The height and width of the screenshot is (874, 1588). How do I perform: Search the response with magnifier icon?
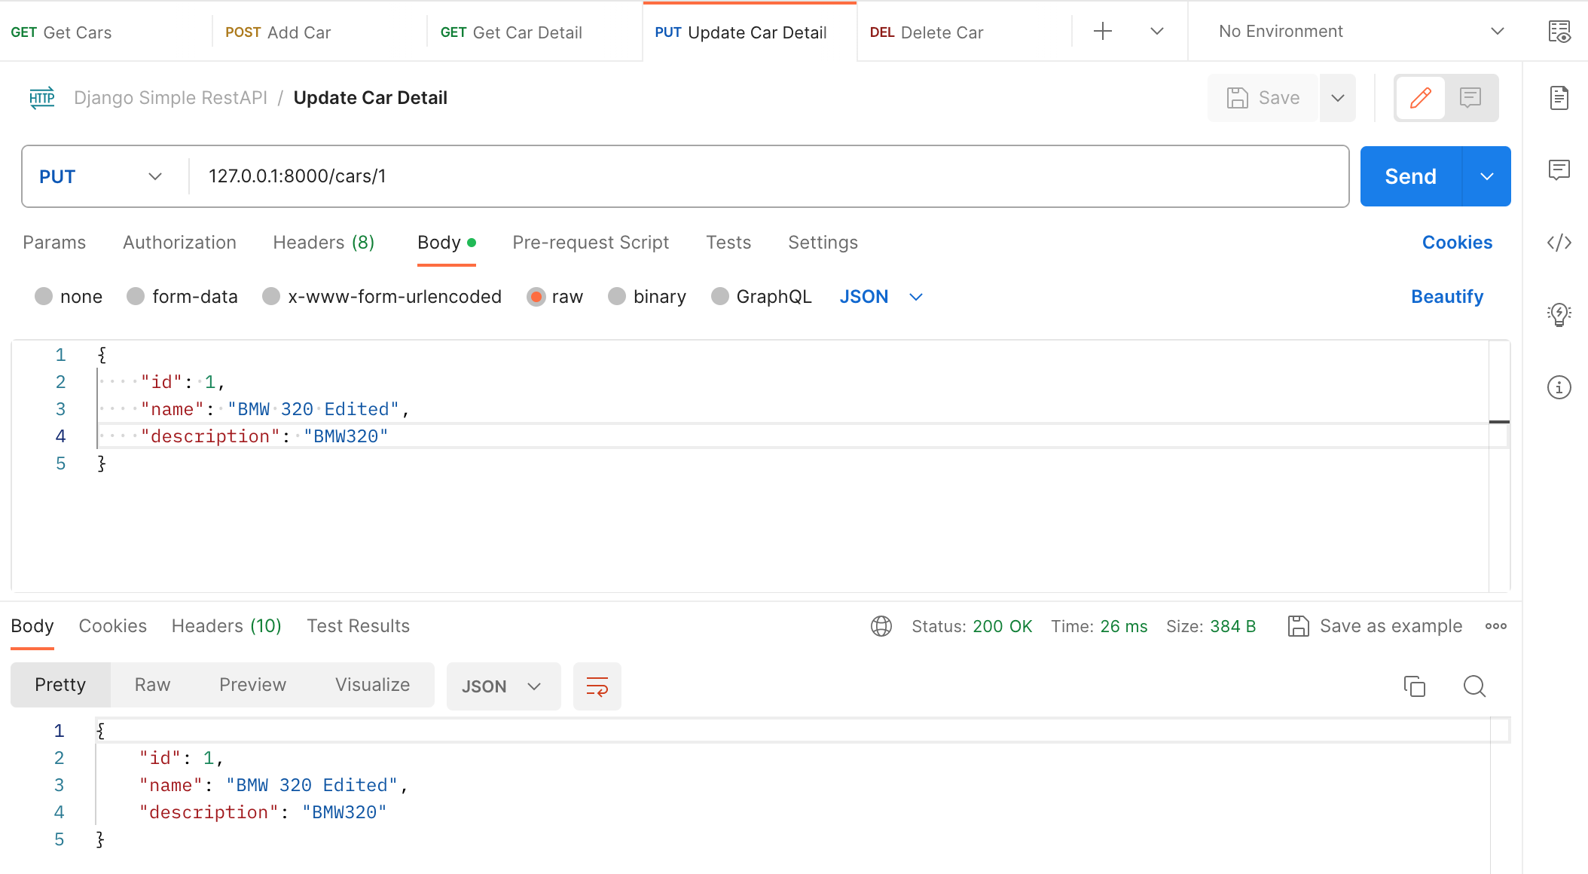pyautogui.click(x=1474, y=686)
